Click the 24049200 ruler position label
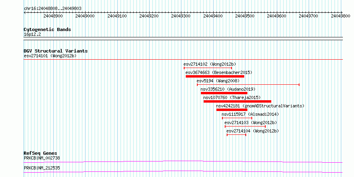 tap(149, 16)
